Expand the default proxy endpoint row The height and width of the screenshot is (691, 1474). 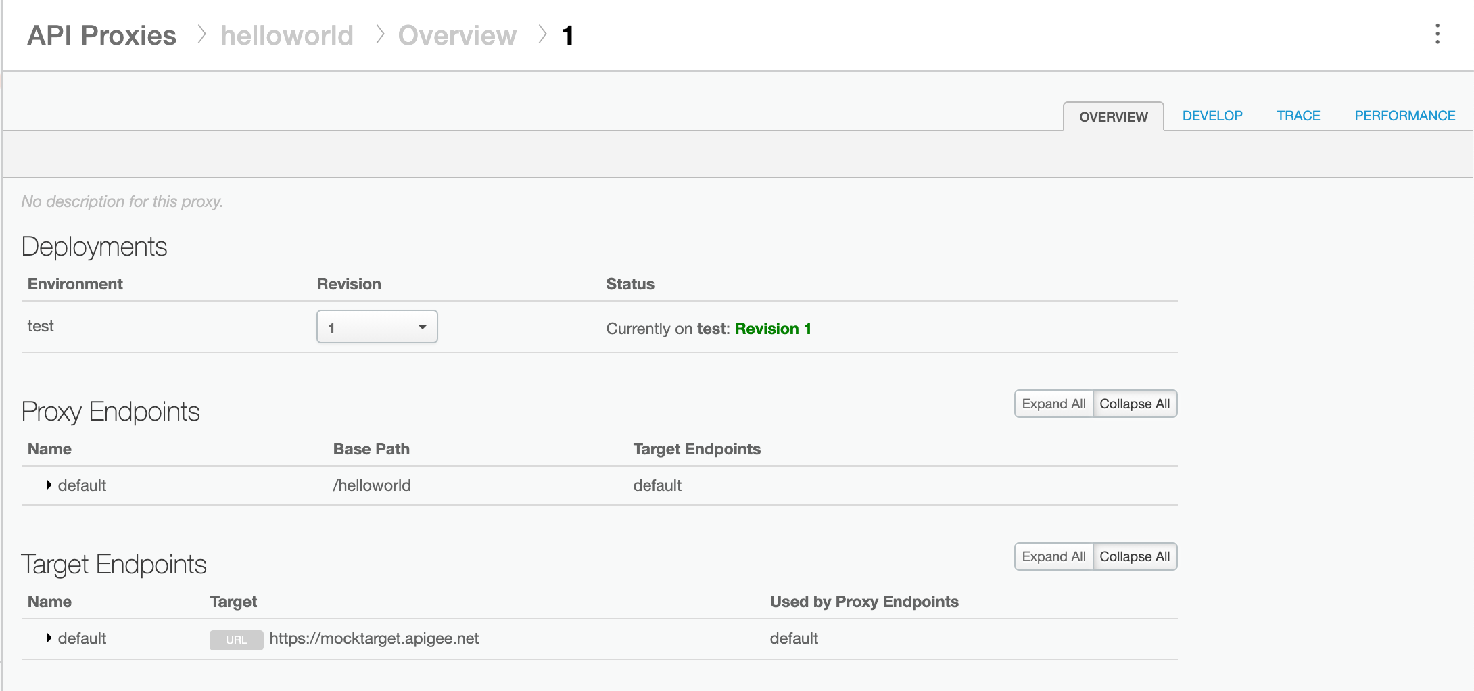49,485
